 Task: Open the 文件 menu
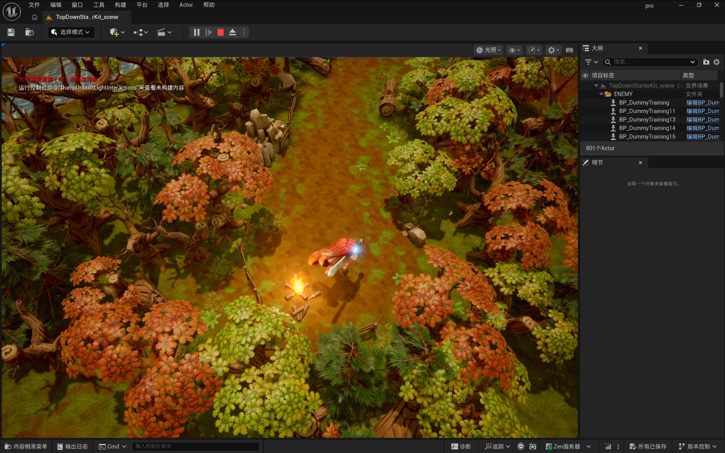(34, 5)
